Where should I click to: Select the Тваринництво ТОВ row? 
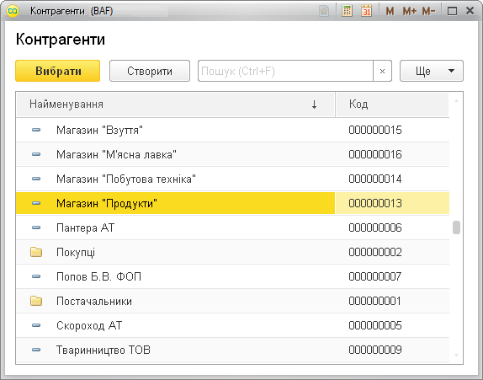[232, 350]
